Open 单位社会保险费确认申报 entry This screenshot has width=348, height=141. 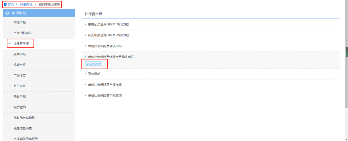pos(105,46)
